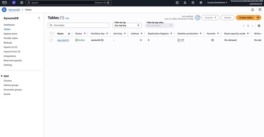This screenshot has height=137, width=264.
Task: Click the Active status of esg-reports
Action: click(80, 40)
